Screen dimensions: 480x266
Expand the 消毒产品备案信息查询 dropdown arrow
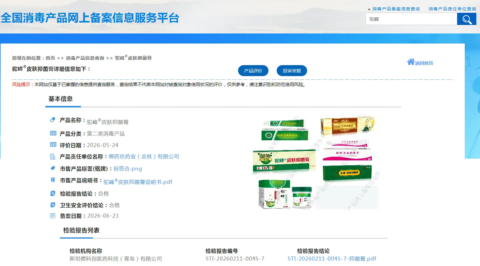point(369,9)
